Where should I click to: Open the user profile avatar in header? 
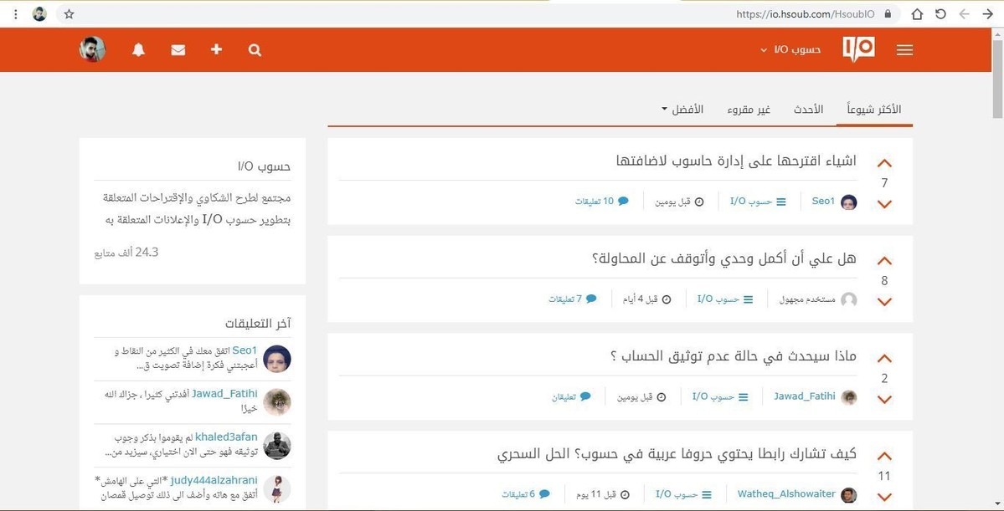93,49
